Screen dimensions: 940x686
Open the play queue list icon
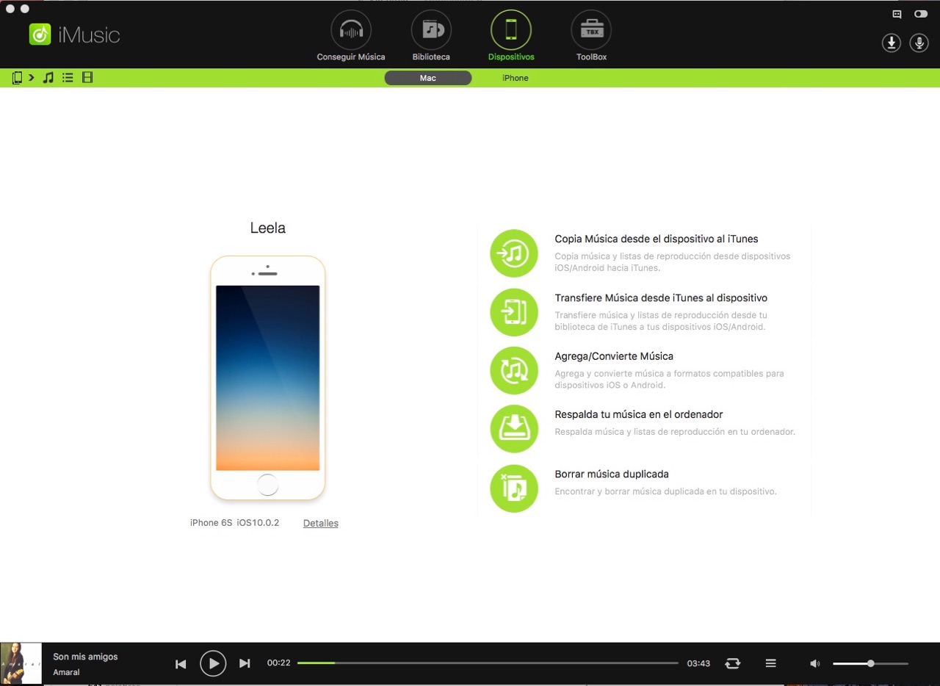click(770, 663)
